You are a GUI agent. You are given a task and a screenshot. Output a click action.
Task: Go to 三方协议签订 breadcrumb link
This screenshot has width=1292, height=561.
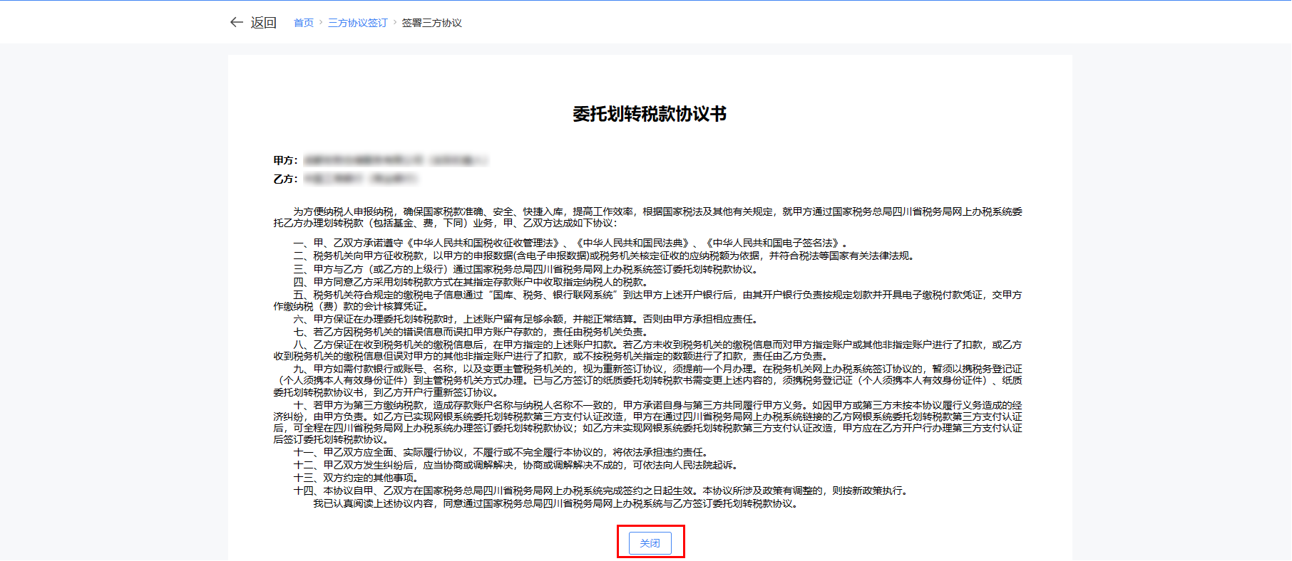click(x=358, y=23)
